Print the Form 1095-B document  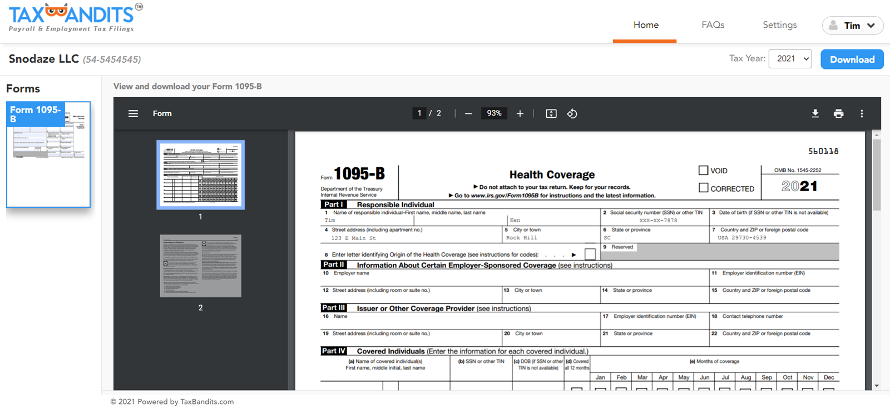(838, 113)
